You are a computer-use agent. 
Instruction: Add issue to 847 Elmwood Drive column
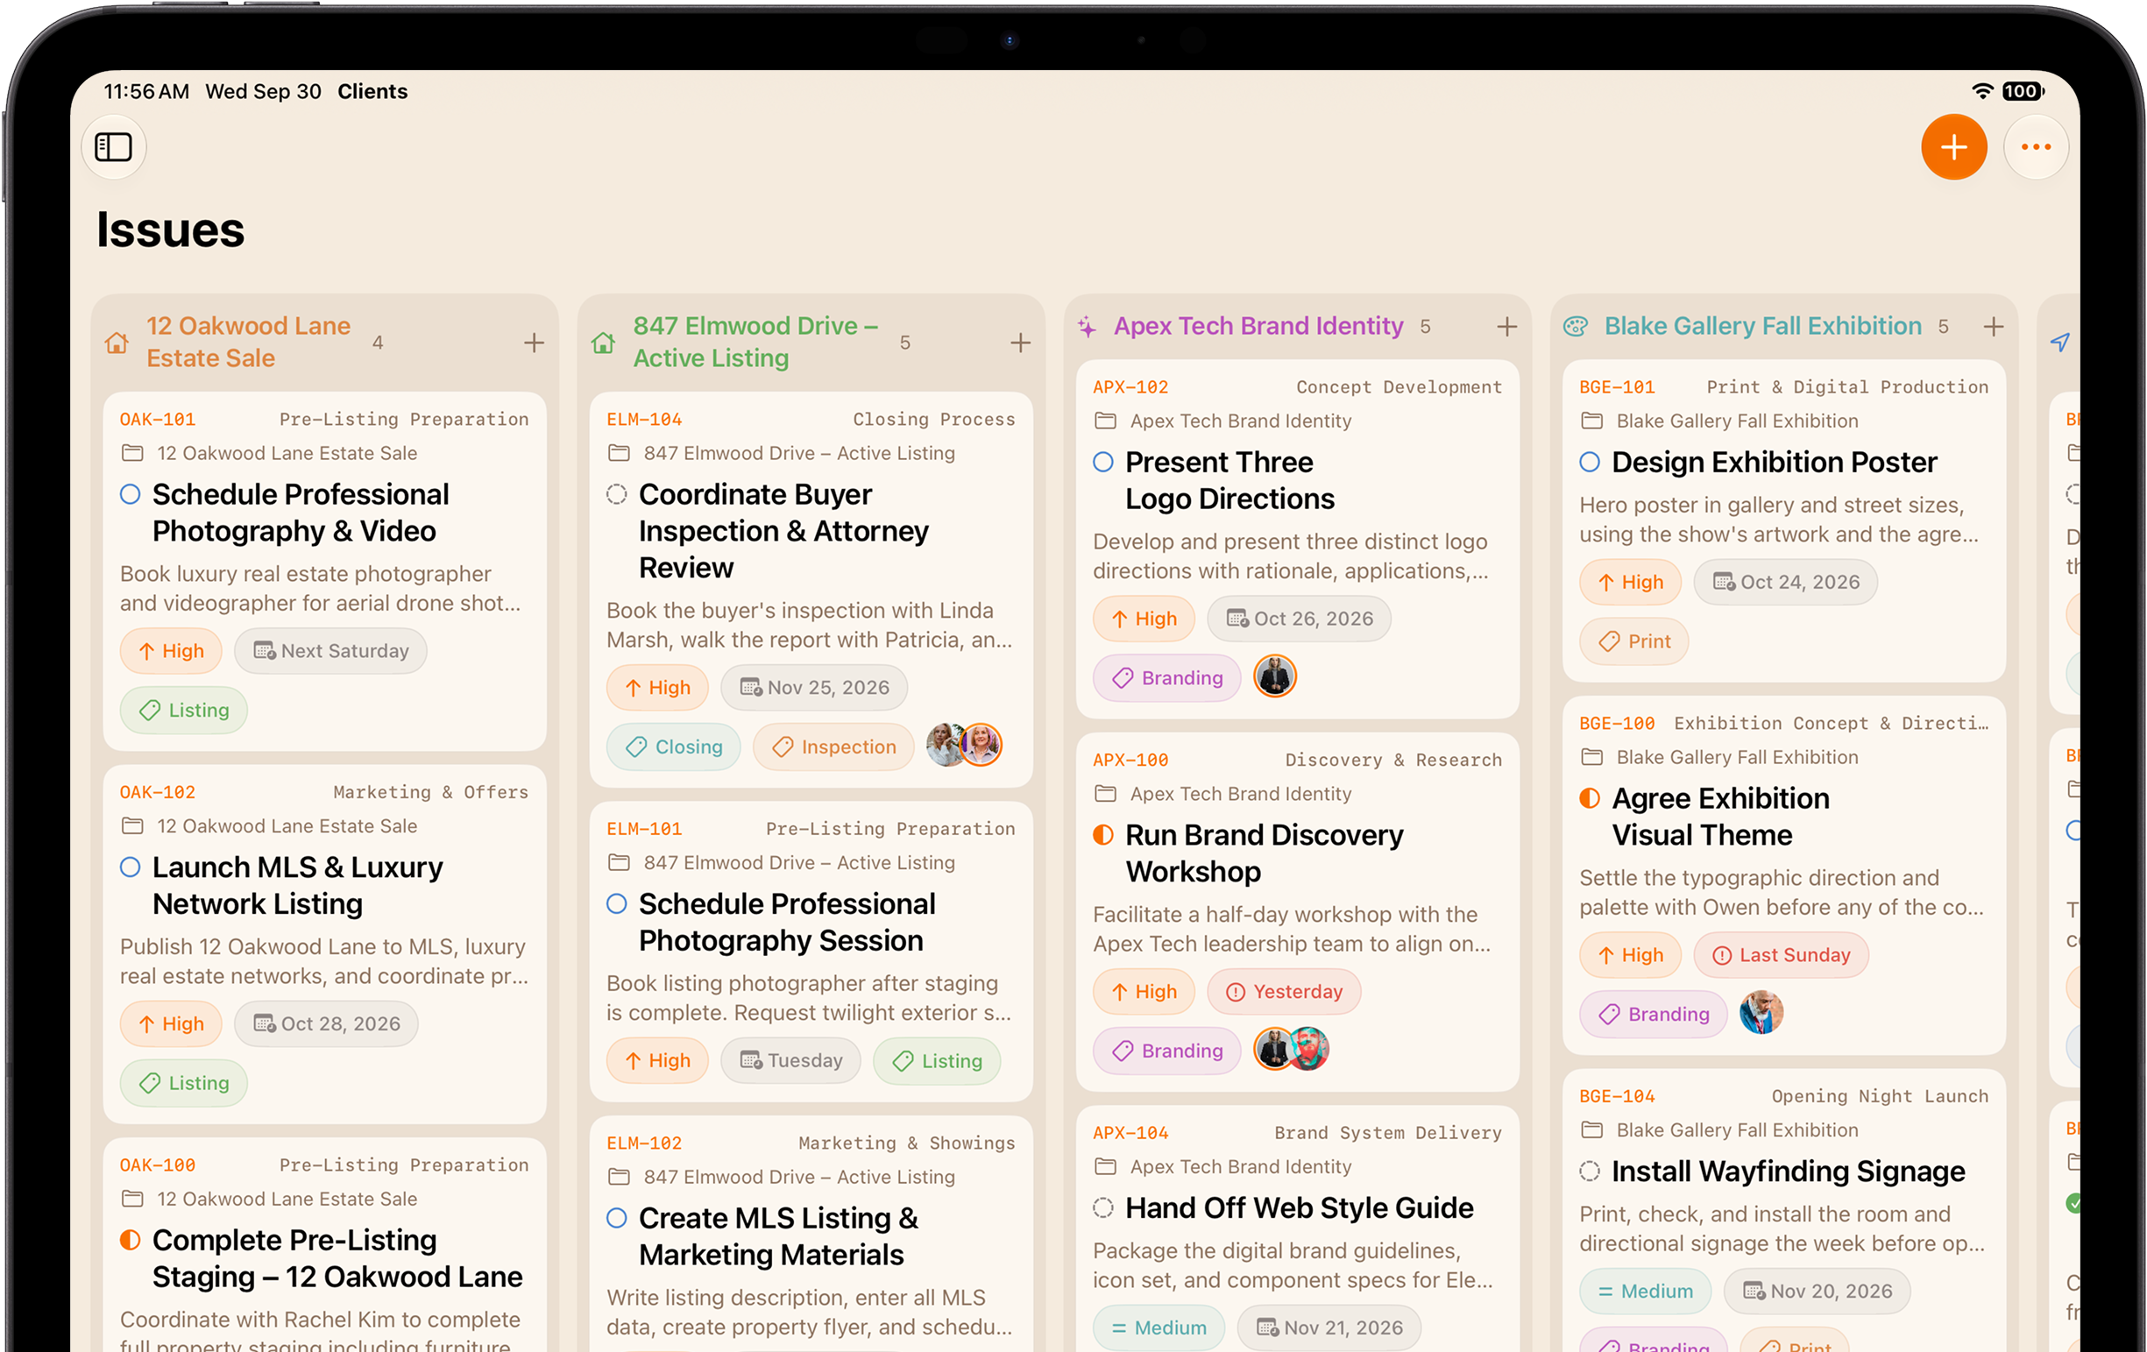tap(1020, 343)
